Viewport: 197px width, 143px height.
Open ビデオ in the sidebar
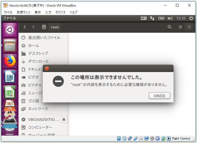[31, 77]
